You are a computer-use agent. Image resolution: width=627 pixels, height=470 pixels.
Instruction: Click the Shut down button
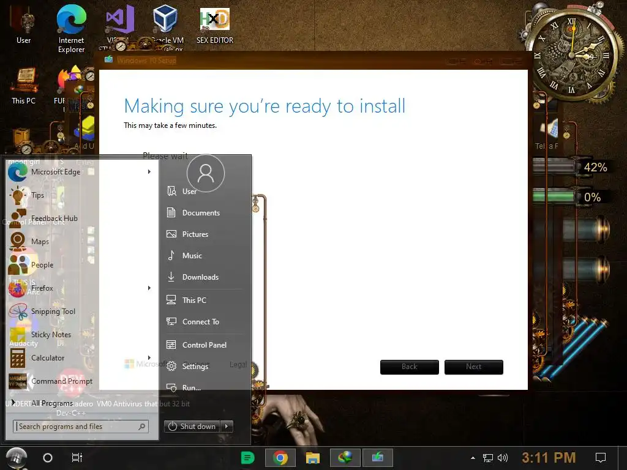tap(192, 427)
